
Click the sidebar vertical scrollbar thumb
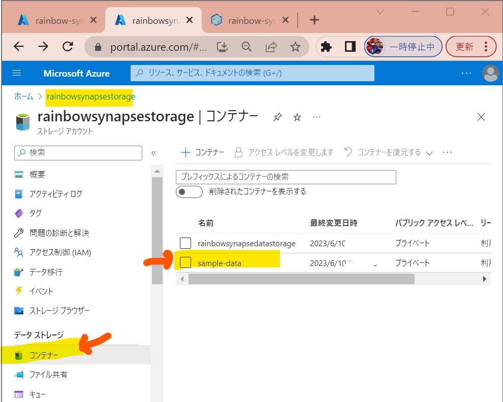(x=157, y=230)
